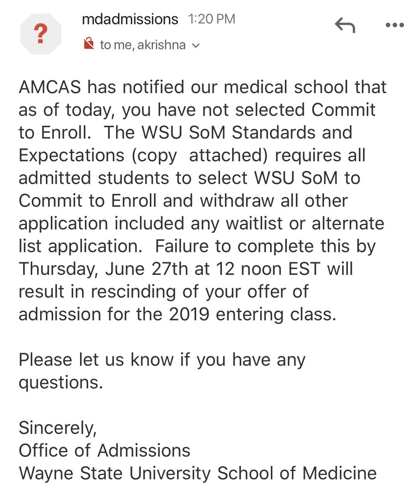Open the three-dot more options menu

394,25
